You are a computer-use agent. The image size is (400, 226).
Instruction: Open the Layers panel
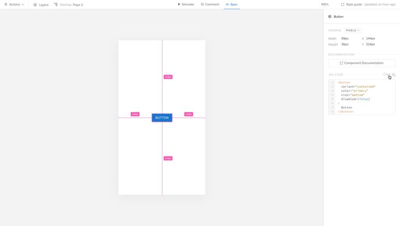[x=40, y=4]
